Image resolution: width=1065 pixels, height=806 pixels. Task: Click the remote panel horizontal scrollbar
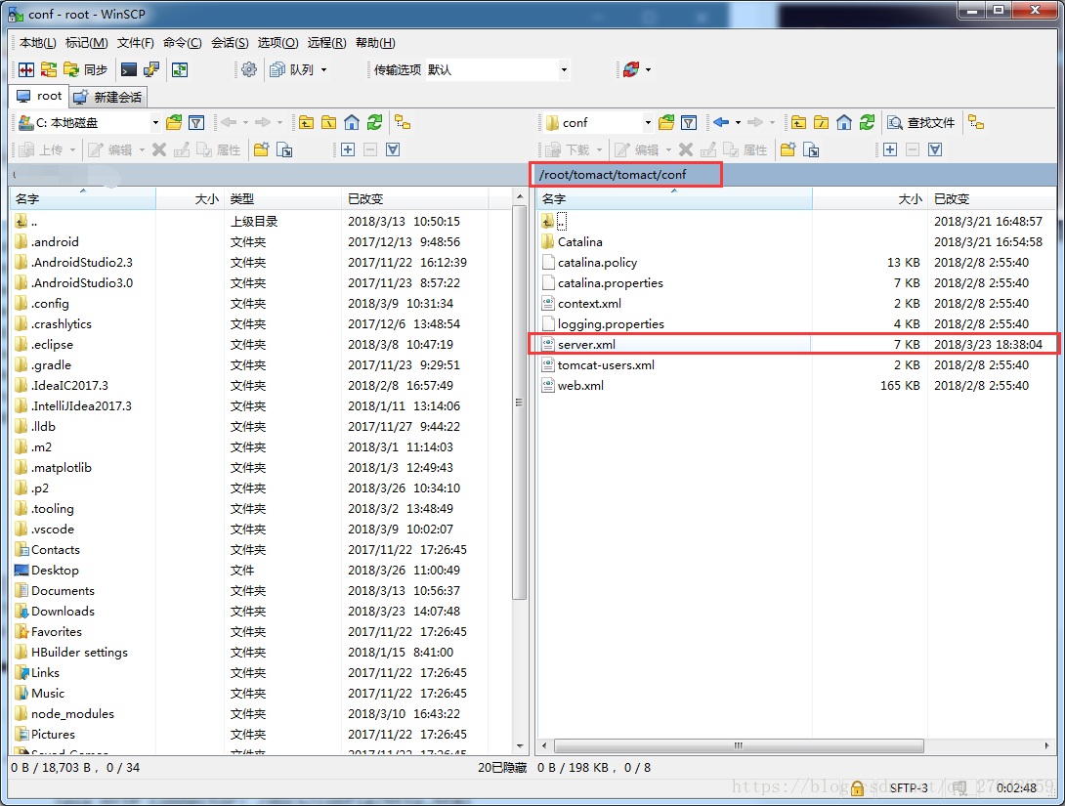[x=739, y=745]
